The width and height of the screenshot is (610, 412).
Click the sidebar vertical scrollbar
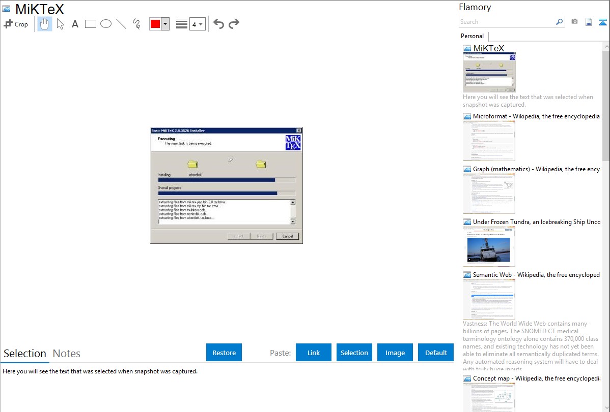(x=606, y=106)
